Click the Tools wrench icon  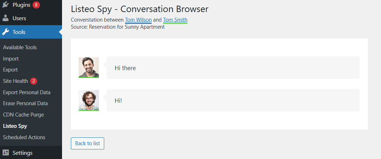click(6, 32)
